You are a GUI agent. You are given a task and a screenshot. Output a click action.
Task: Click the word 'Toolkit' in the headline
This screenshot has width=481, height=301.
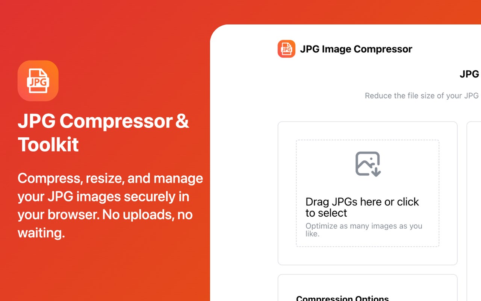pyautogui.click(x=48, y=144)
